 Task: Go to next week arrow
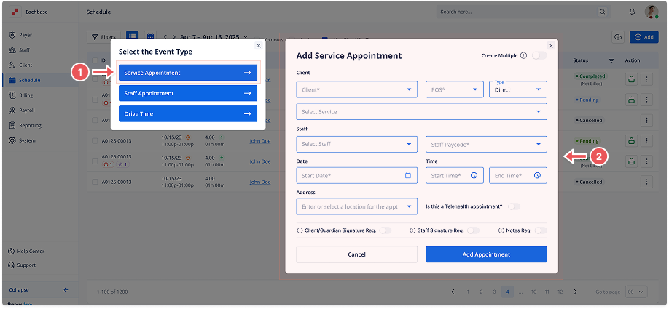174,37
